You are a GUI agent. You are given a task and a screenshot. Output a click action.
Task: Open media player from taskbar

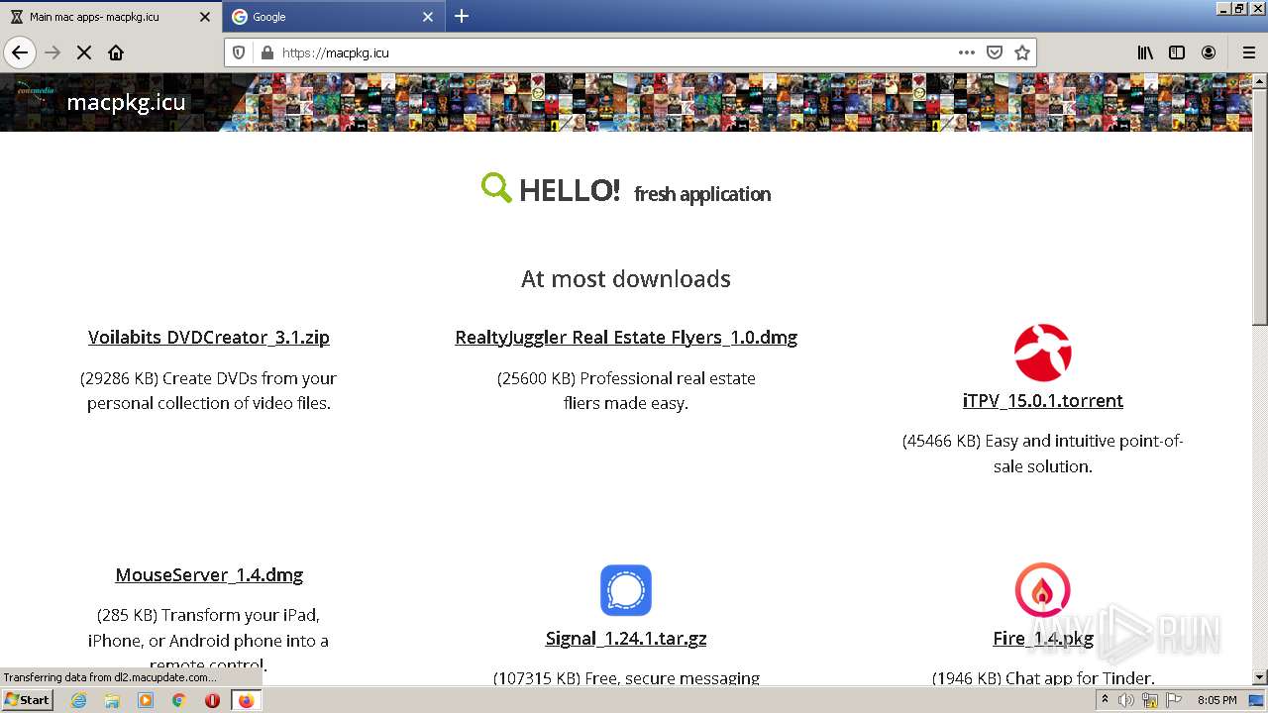[x=146, y=700]
